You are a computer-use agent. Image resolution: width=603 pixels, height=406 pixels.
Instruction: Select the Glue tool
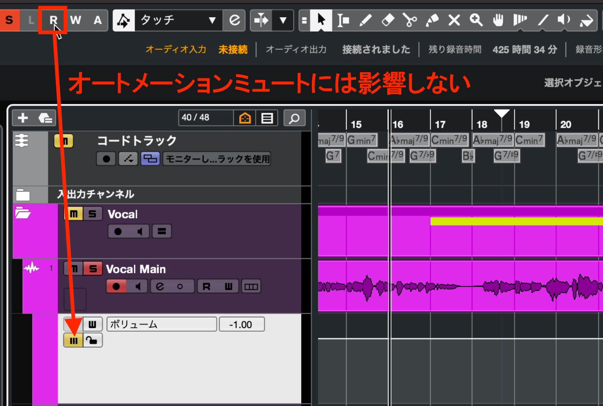tap(432, 20)
